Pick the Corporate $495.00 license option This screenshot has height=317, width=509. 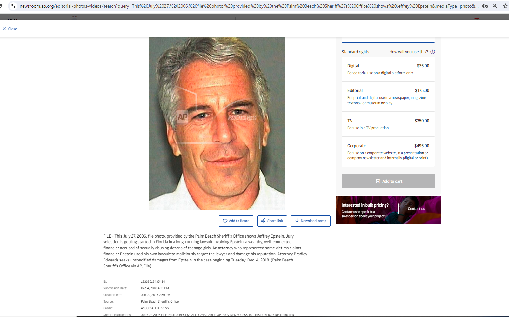click(x=388, y=152)
